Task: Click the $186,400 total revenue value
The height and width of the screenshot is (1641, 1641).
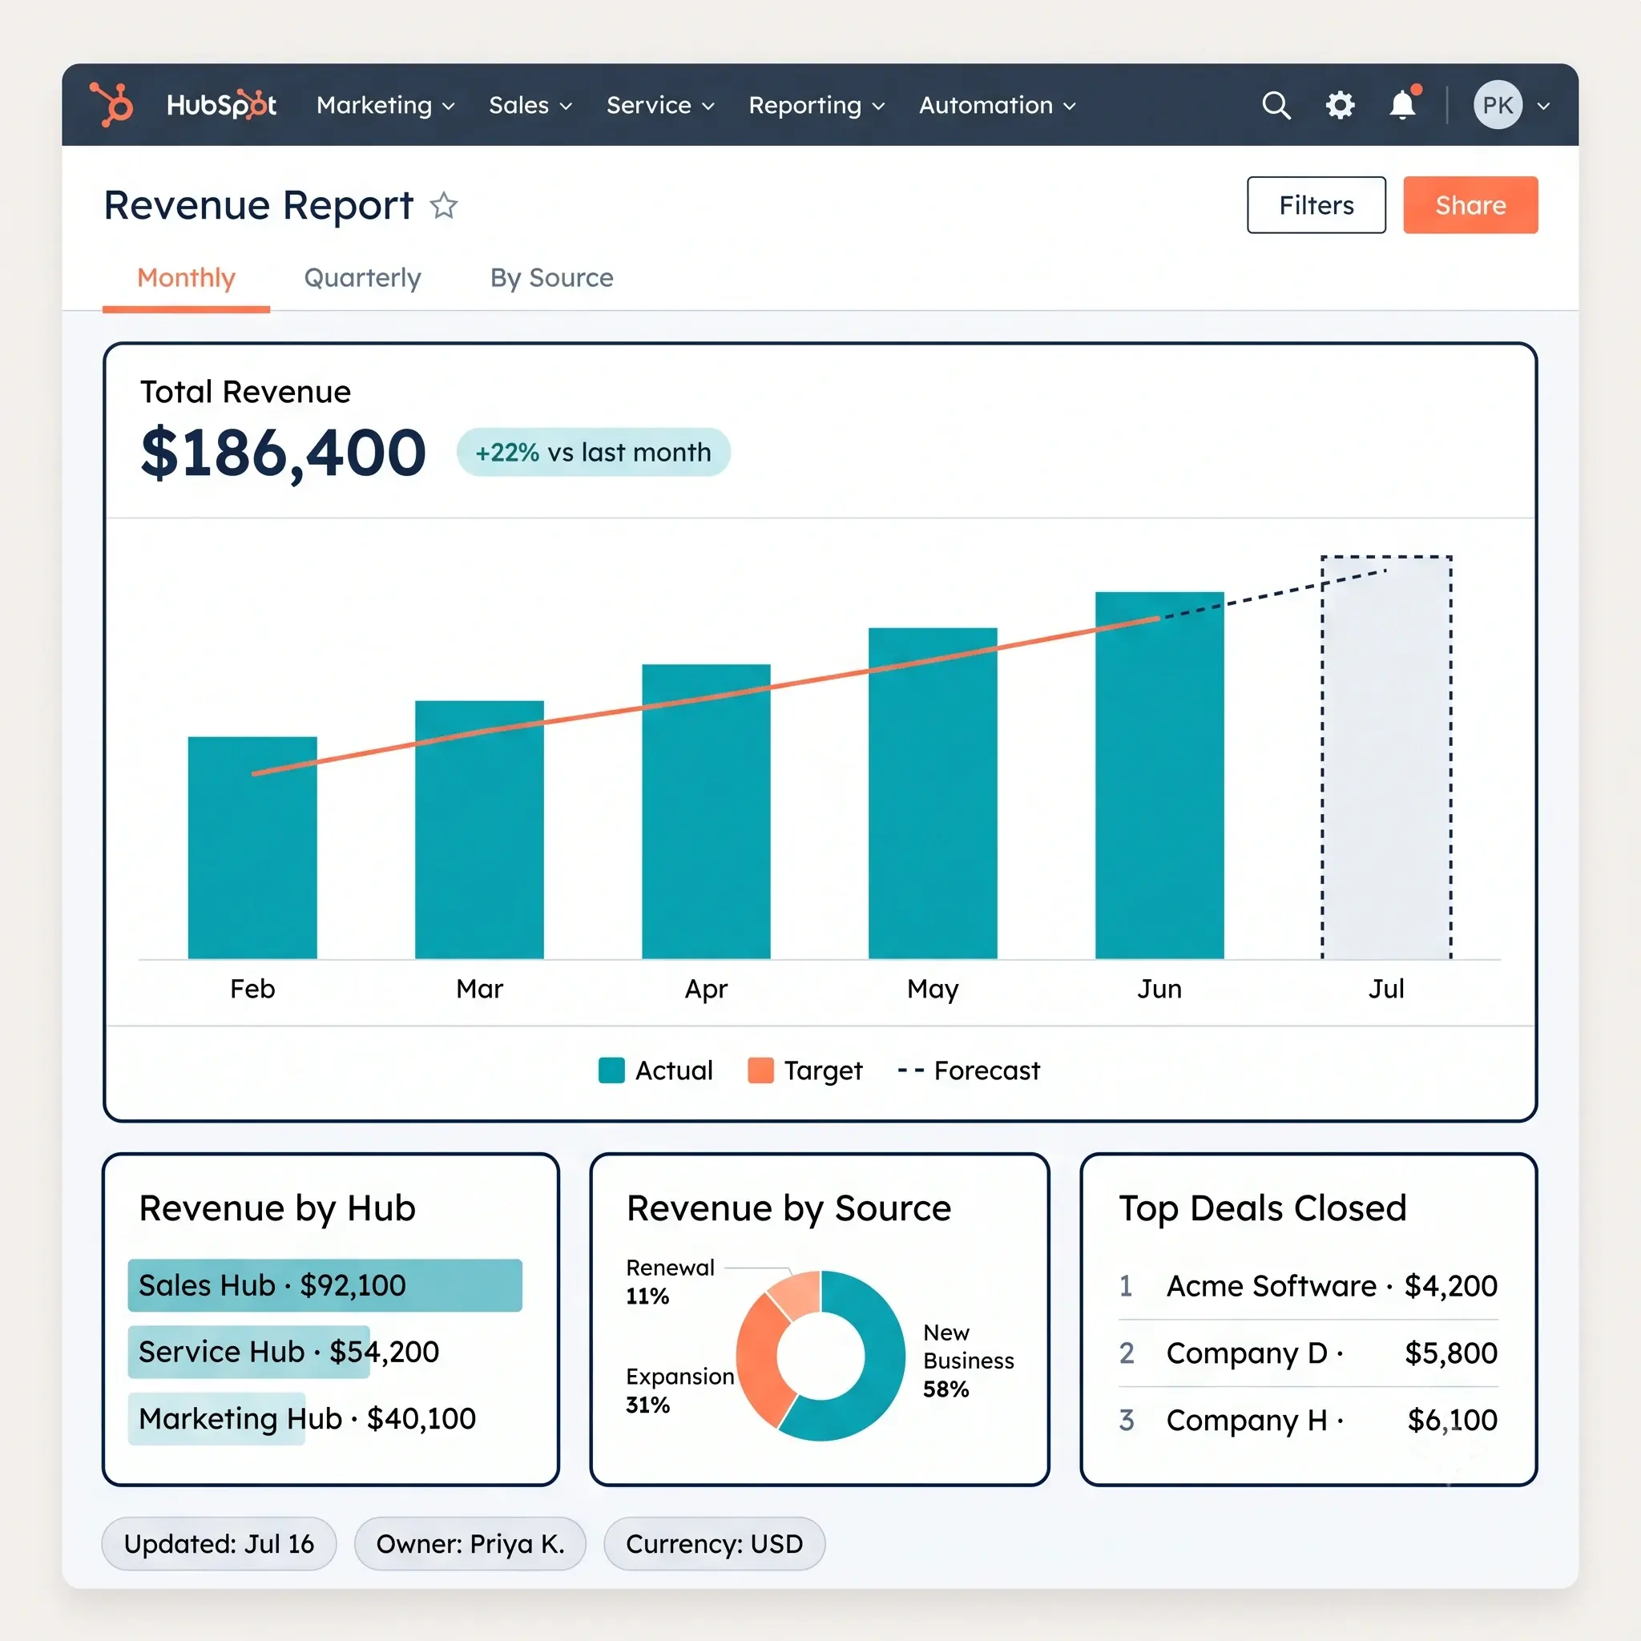Action: point(283,454)
